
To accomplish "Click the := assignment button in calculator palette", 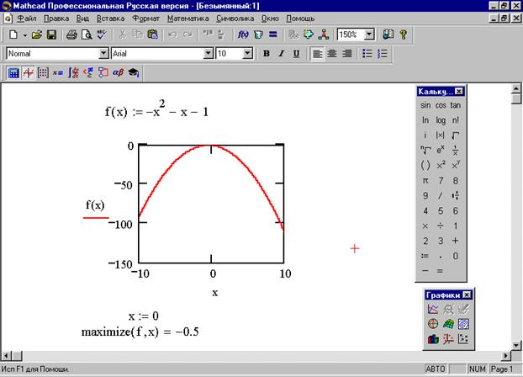I will [x=425, y=256].
